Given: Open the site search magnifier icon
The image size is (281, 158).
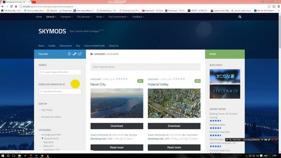Looking at the screenshot, I should tap(240, 17).
